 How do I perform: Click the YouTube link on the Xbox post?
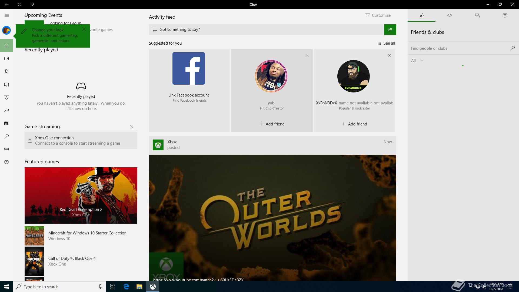pyautogui.click(x=198, y=279)
